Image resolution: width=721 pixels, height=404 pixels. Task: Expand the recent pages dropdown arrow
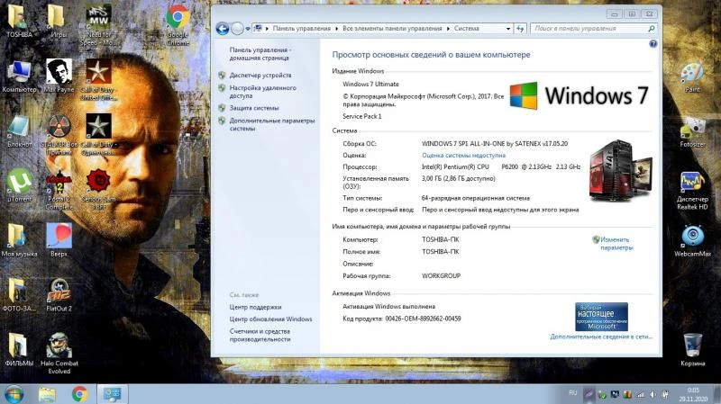(x=248, y=29)
